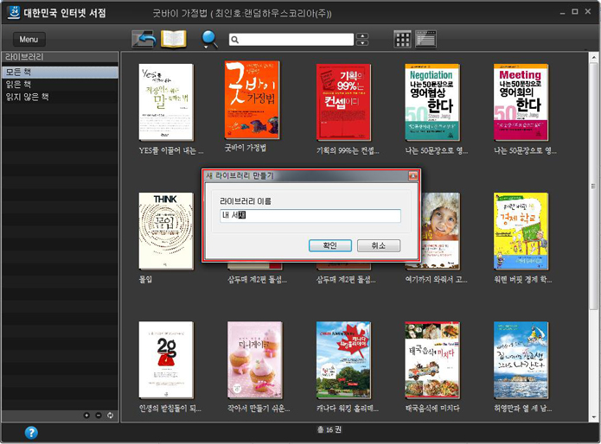Screen dimensions: 601x444
Task: Click the add library plus icon
Action: coord(86,415)
